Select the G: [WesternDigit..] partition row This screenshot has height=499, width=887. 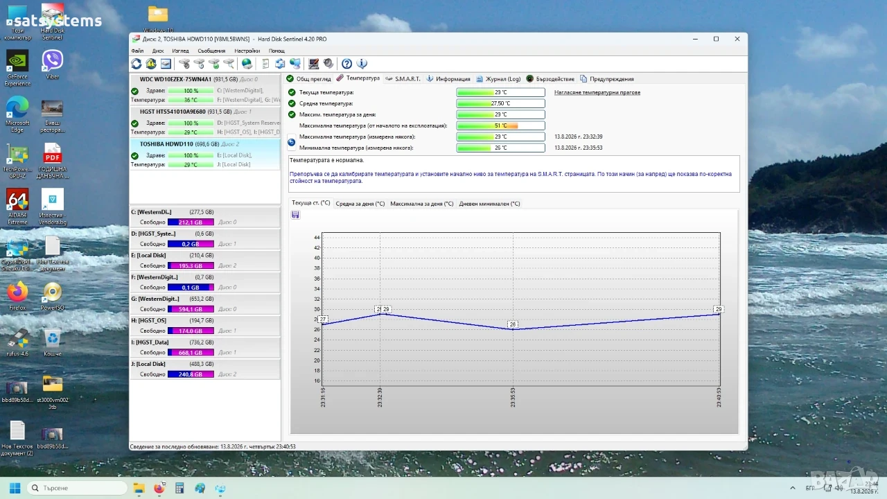[x=205, y=304]
